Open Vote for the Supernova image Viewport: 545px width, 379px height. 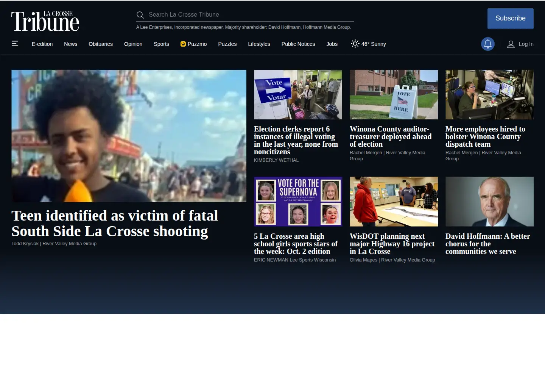point(298,202)
